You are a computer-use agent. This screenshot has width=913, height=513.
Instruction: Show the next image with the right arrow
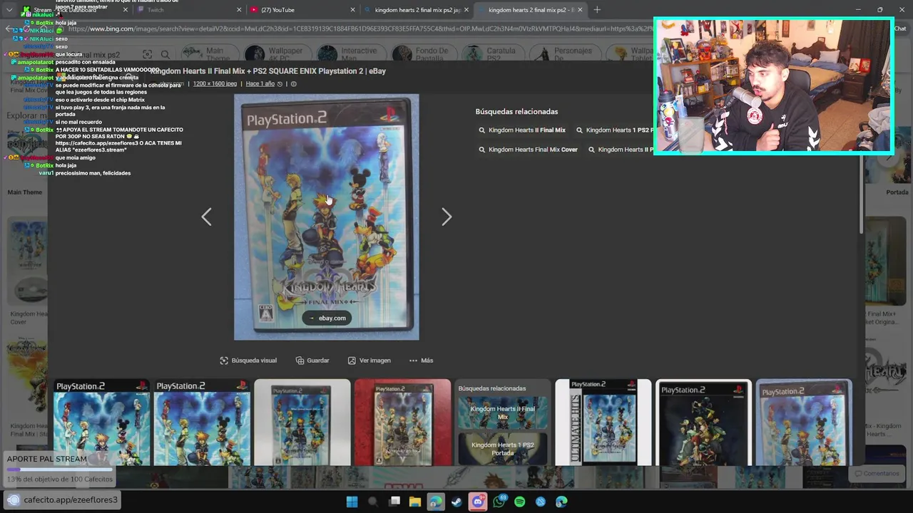[447, 217]
